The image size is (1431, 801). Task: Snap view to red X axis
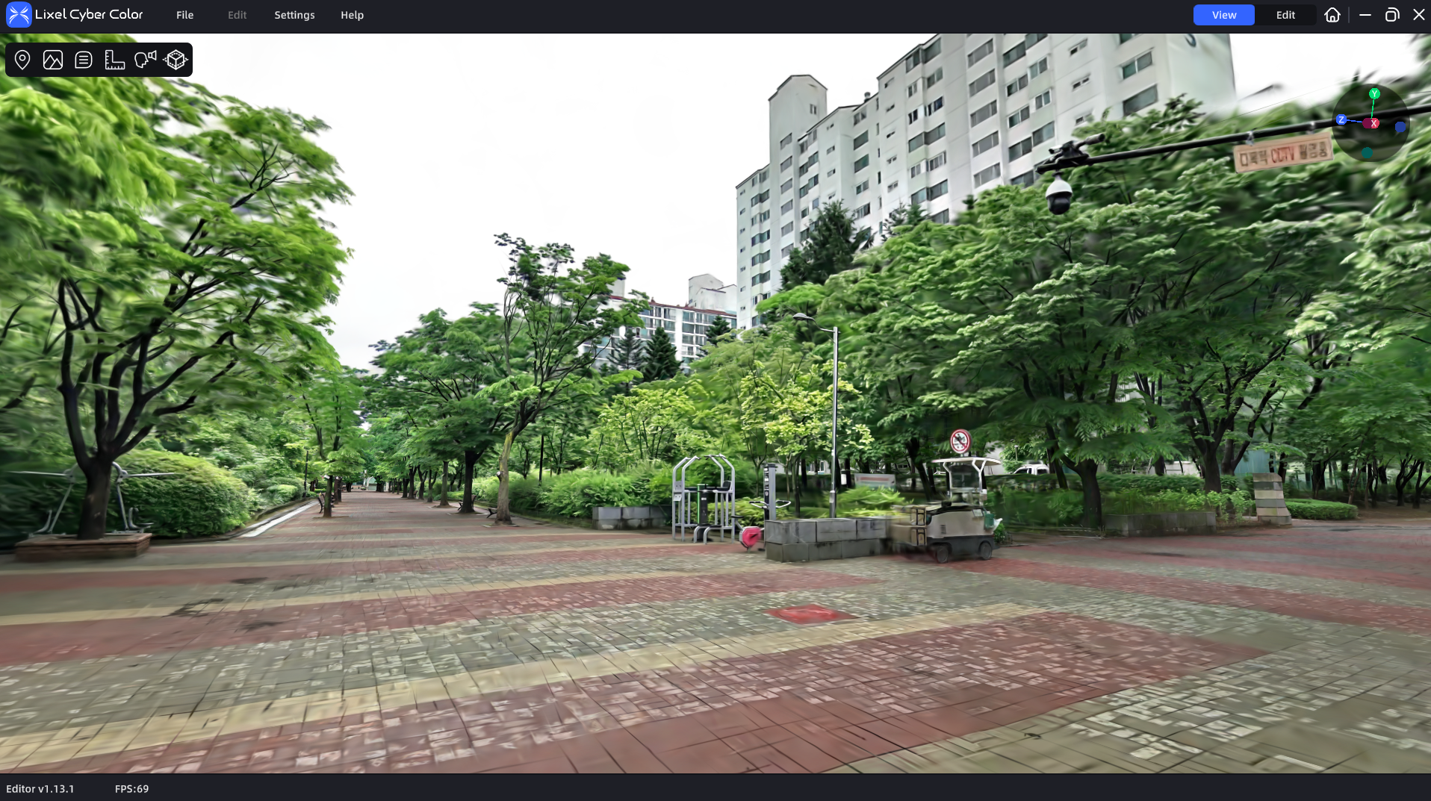(1374, 123)
